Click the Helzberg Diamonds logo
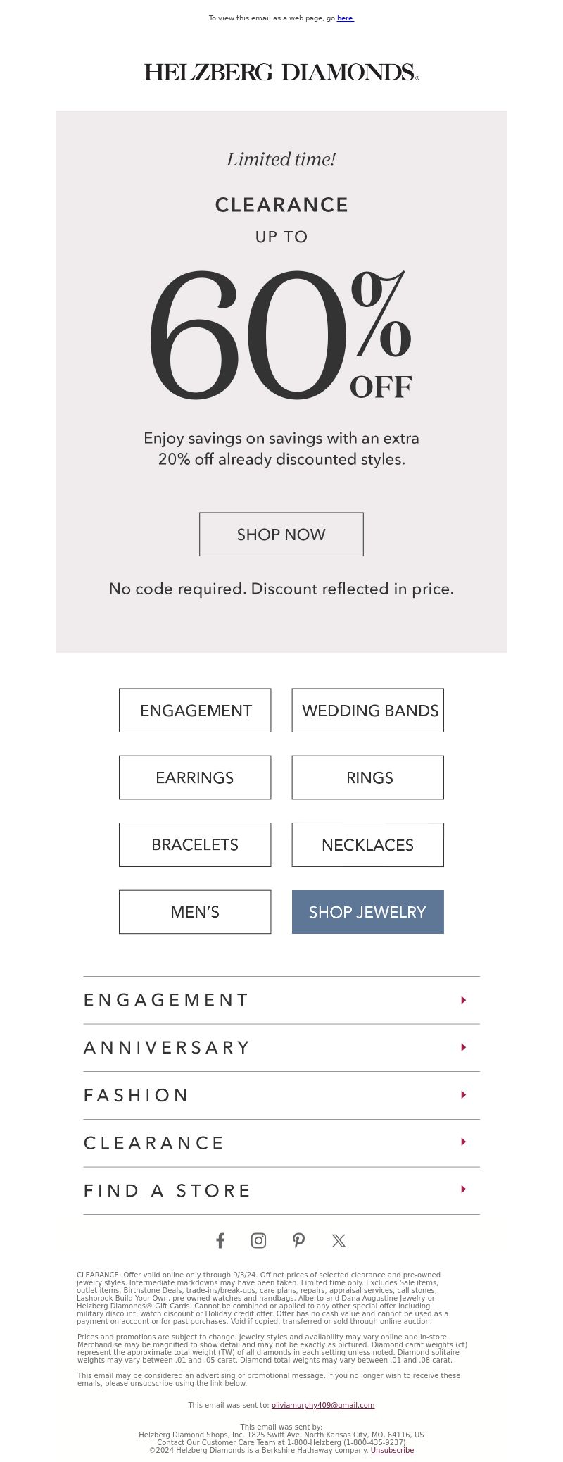 (281, 72)
